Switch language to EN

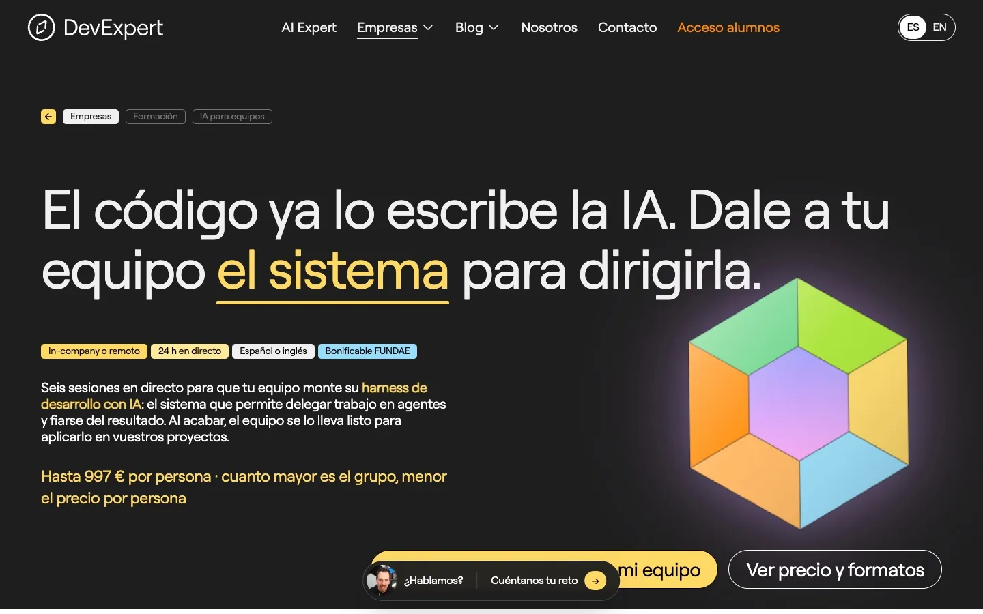[940, 27]
